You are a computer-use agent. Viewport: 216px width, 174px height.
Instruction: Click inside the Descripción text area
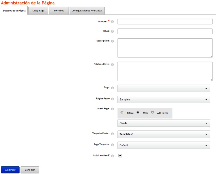coord(165,48)
